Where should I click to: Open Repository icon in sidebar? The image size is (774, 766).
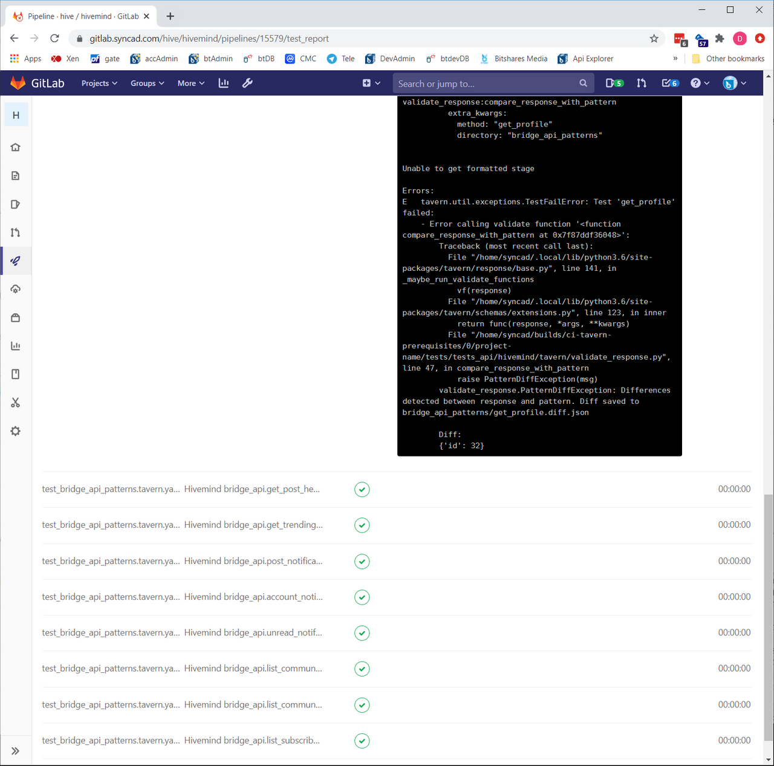pyautogui.click(x=16, y=175)
